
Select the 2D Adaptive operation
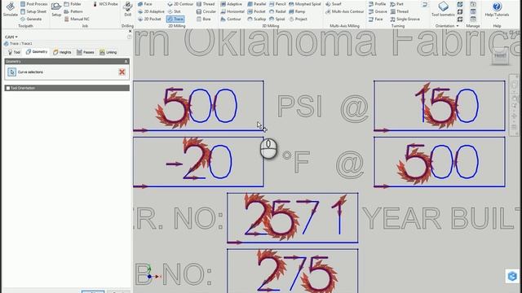(x=151, y=11)
